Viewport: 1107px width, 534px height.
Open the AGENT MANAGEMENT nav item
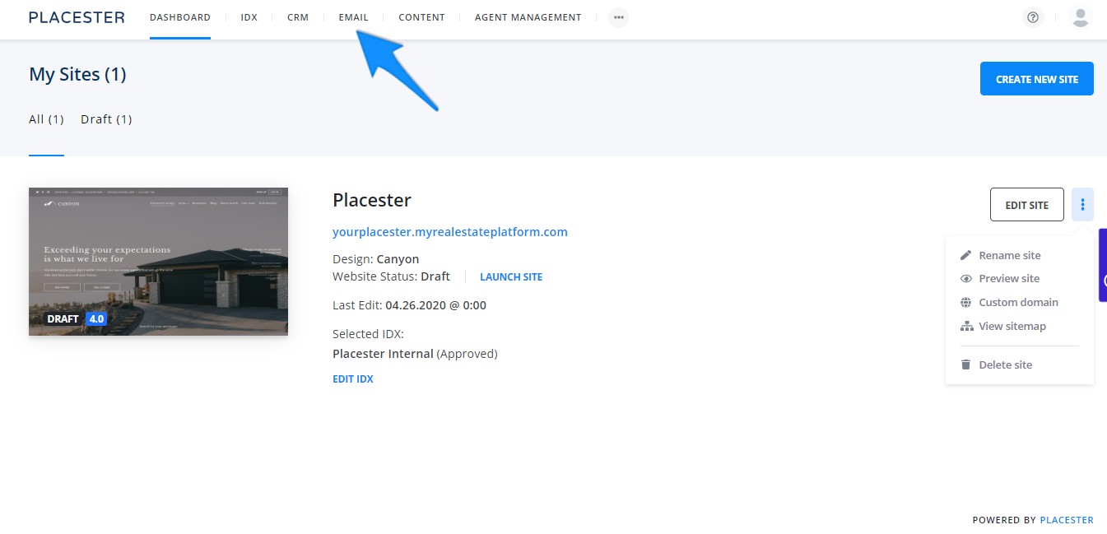click(x=528, y=17)
